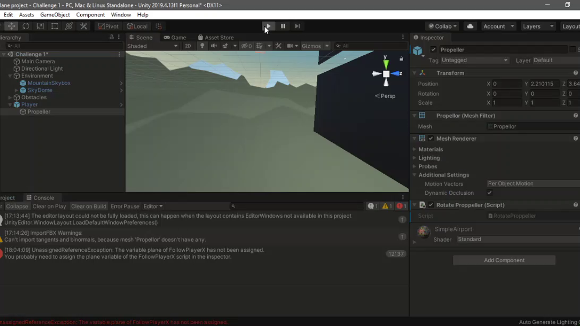Open the Shaded draw mode dropdown
The height and width of the screenshot is (326, 580).
tap(152, 46)
